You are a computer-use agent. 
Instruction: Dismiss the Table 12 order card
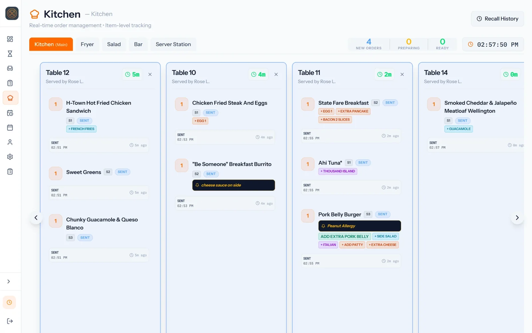point(150,74)
